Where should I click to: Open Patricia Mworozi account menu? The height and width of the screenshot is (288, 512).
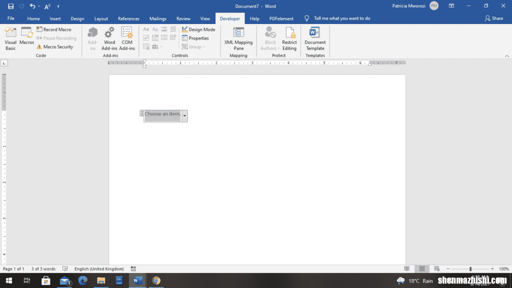(x=415, y=6)
